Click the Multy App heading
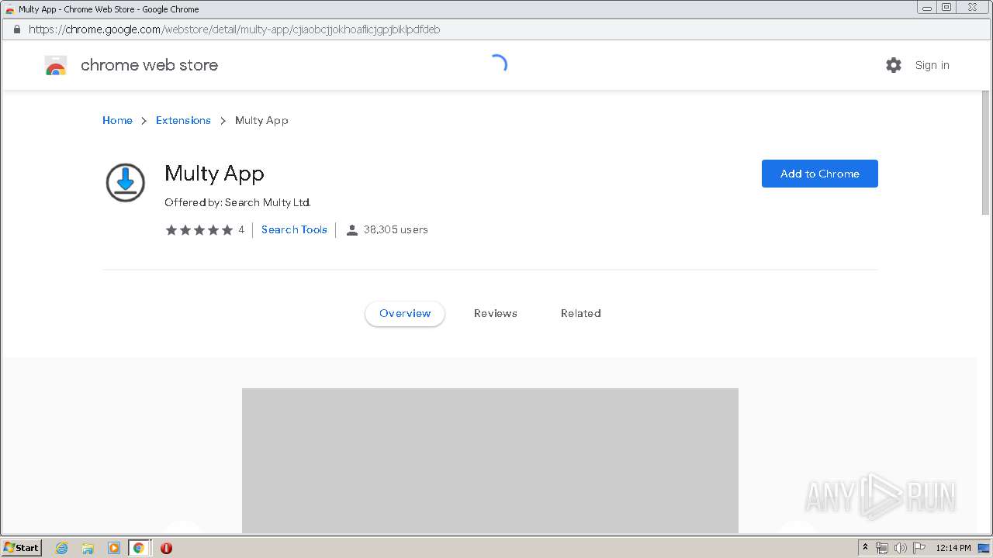The height and width of the screenshot is (558, 993). 214,174
